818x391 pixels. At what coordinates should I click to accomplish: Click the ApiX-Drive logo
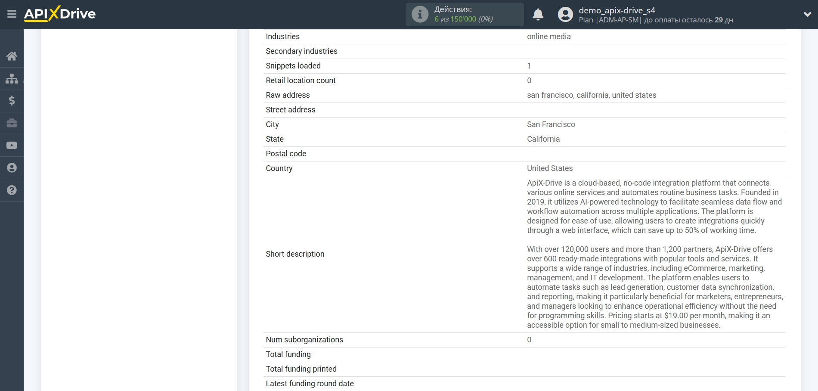[x=60, y=14]
